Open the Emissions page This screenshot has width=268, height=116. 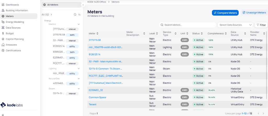(x=11, y=45)
